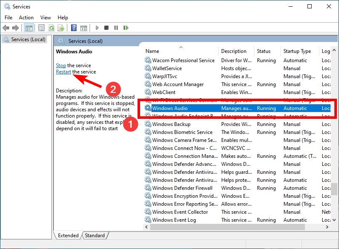
Task: Click the gear icon next to Windows Backup
Action: (x=148, y=124)
